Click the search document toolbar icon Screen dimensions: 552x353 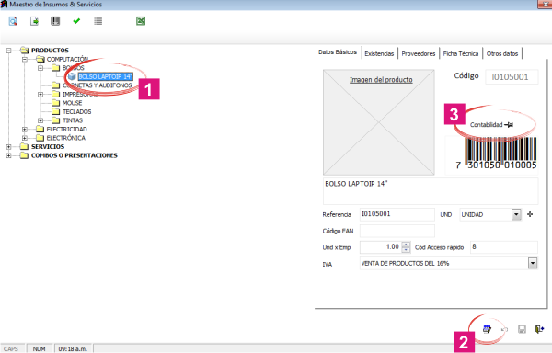click(x=13, y=21)
